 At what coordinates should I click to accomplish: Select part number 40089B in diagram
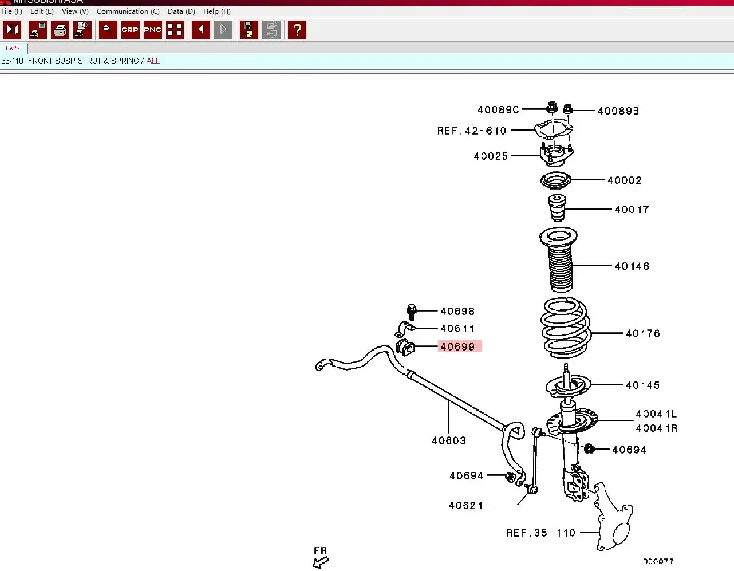618,111
